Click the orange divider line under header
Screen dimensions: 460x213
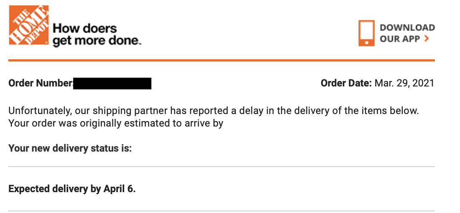coord(222,61)
